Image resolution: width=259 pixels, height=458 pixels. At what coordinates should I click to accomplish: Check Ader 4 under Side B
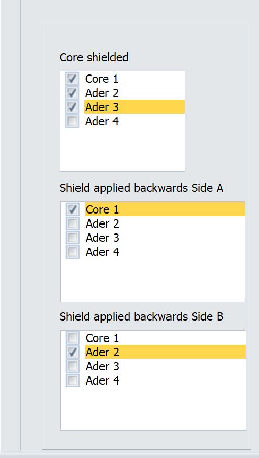(73, 380)
